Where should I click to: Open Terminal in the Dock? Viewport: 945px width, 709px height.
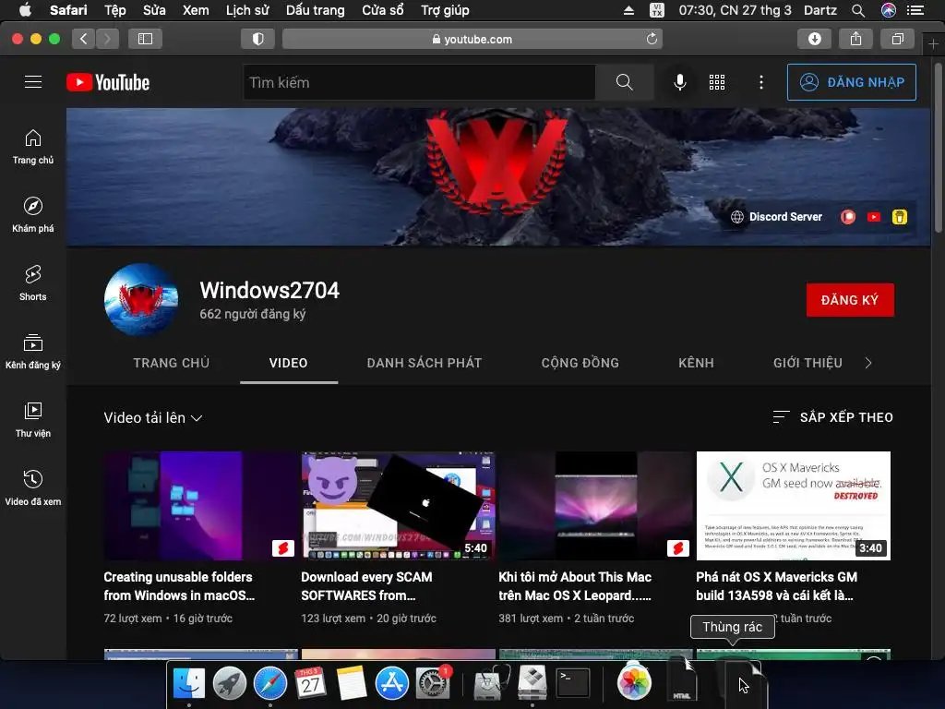[x=572, y=683]
